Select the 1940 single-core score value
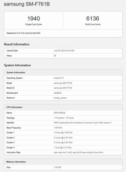The image size is (126, 172). 34,18
